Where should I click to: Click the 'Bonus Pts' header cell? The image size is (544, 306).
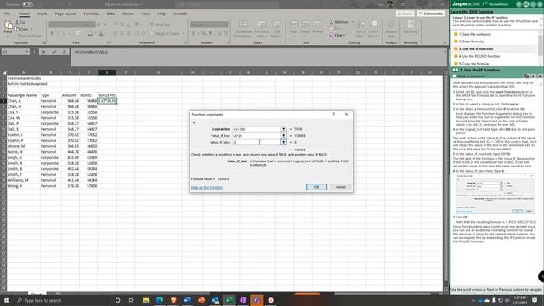(x=107, y=95)
